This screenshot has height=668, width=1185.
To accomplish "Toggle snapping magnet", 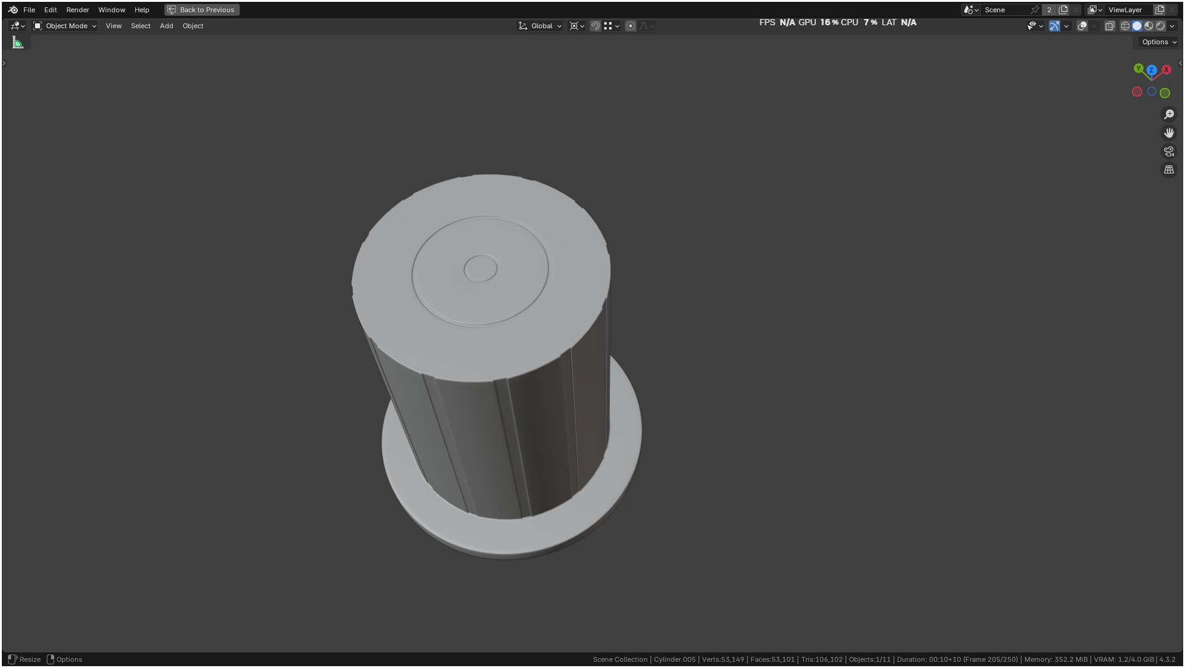I will pos(595,26).
